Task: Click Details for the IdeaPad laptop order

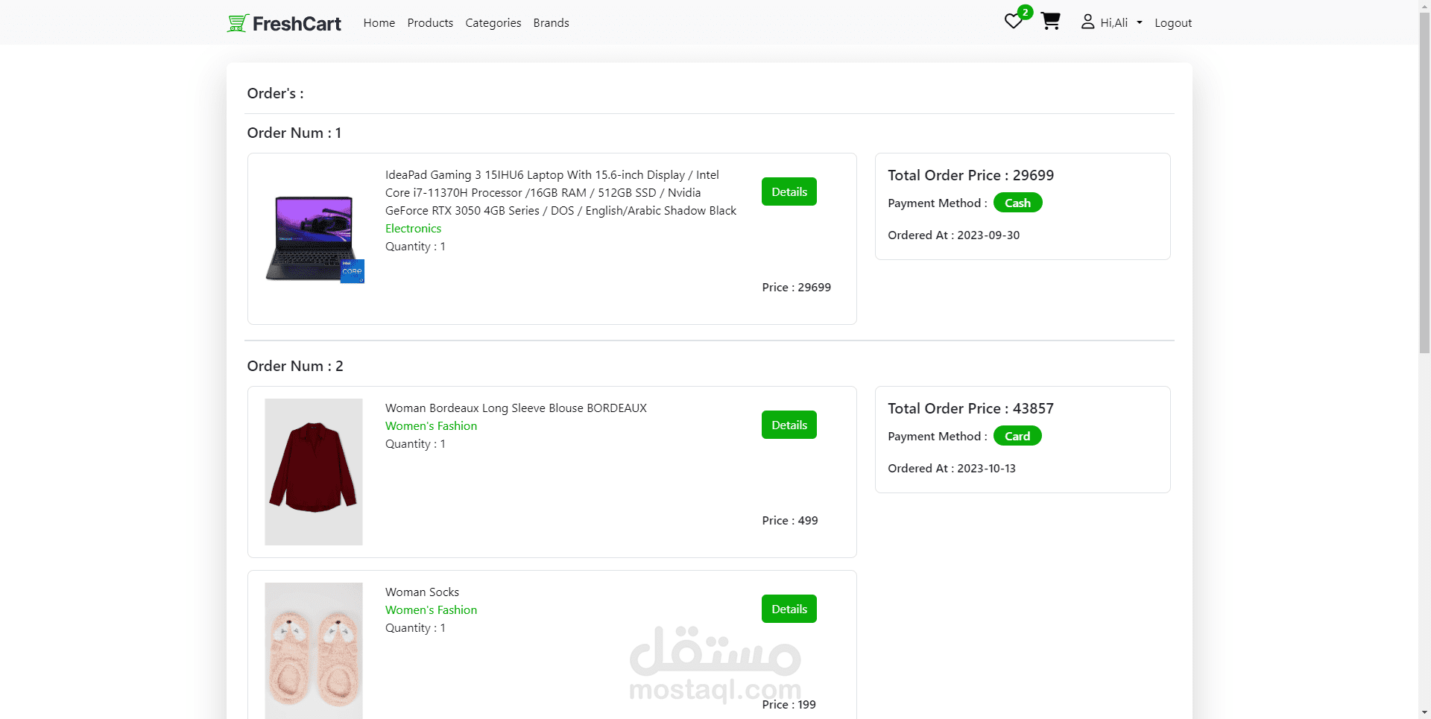Action: pos(789,191)
